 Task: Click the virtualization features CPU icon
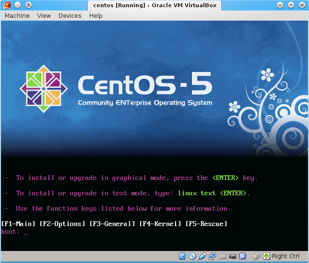(x=243, y=256)
